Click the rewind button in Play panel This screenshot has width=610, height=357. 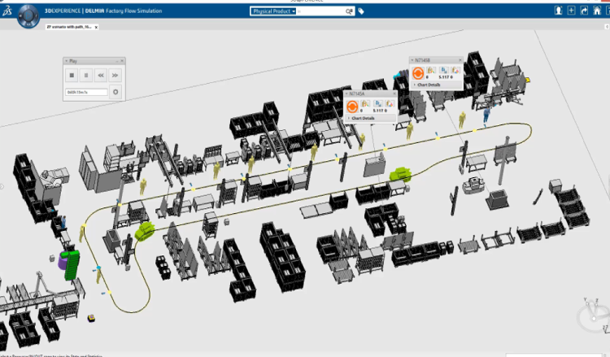click(x=101, y=75)
